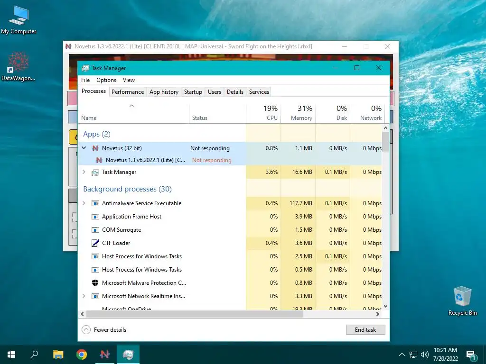Image resolution: width=486 pixels, height=364 pixels.
Task: Sort by the Network column header
Action: 367,113
